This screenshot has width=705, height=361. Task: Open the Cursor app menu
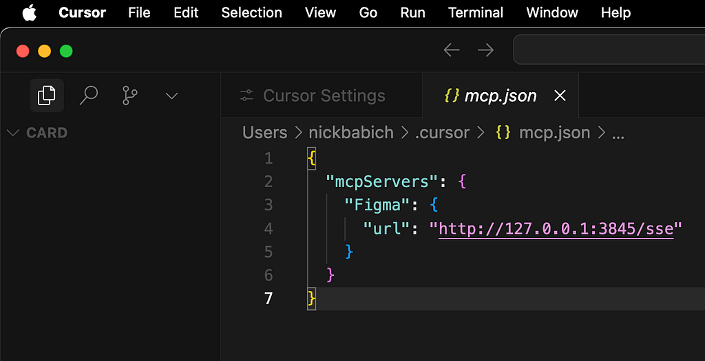pyautogui.click(x=83, y=12)
